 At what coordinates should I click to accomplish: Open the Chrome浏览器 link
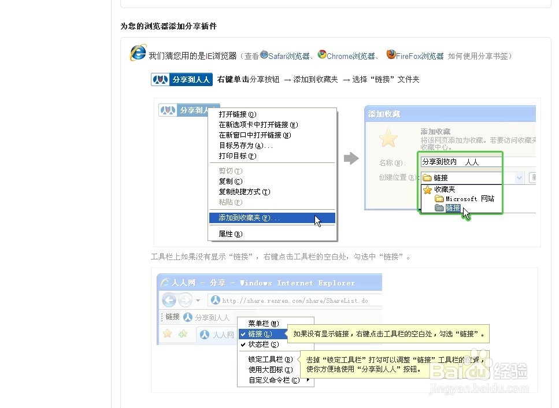click(x=351, y=56)
